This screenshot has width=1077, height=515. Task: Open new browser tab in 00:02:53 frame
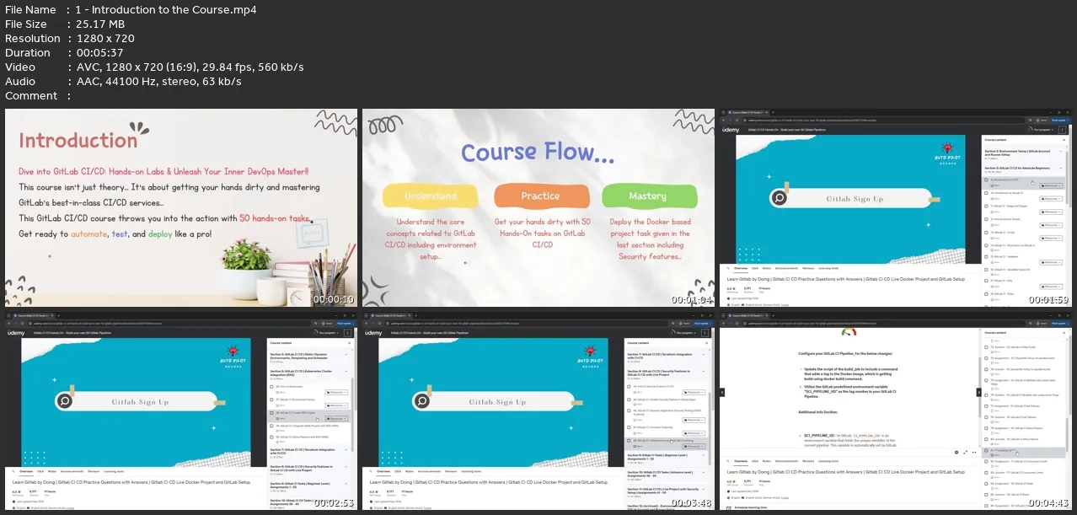58,314
